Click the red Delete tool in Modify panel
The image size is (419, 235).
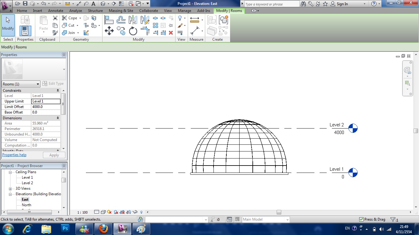click(171, 32)
